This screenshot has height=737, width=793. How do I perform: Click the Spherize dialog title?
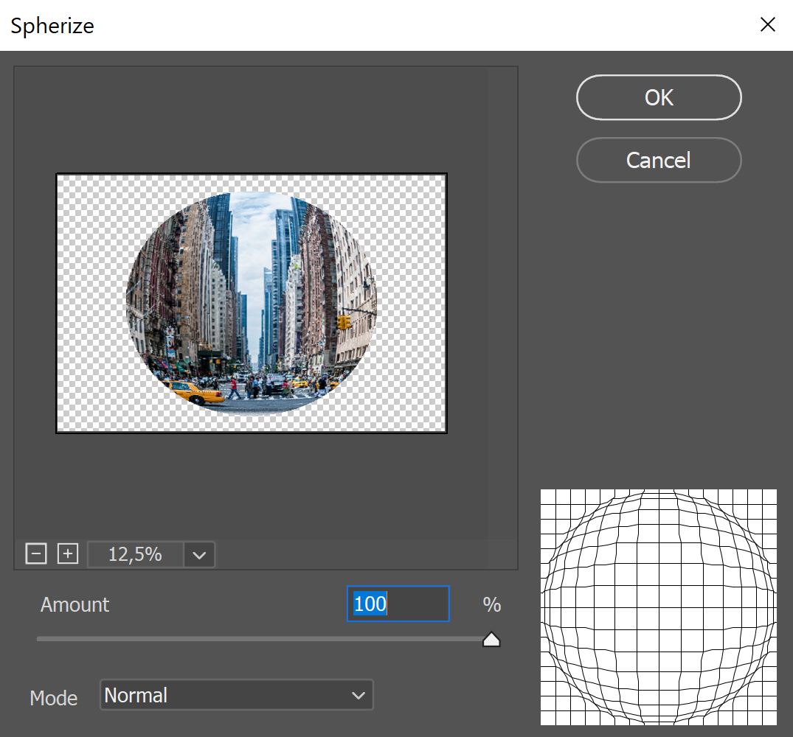(52, 25)
